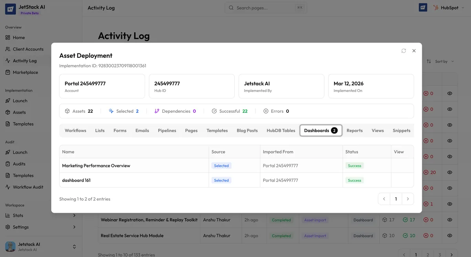Toggle visibility eye for the Webinar Registration row
Viewport: 471px width, 257px height.
click(449, 220)
